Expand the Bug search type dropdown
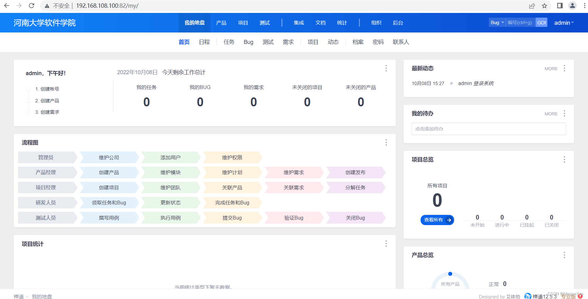588x299 pixels. click(x=497, y=23)
